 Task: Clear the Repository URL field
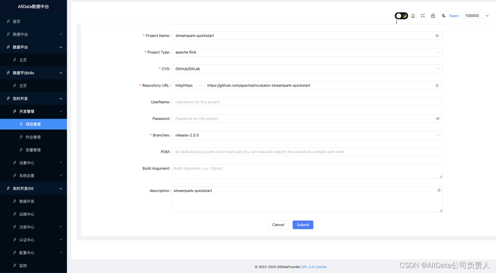(437, 85)
